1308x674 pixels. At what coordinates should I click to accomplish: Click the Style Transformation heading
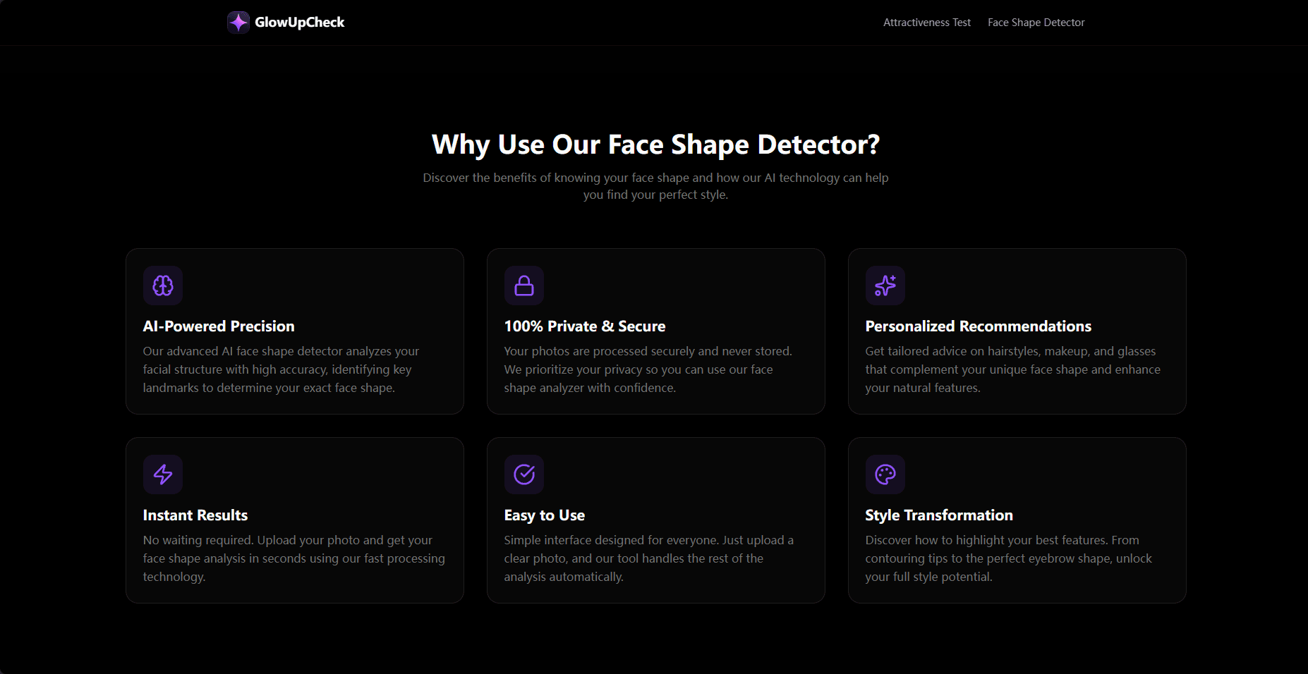939,515
